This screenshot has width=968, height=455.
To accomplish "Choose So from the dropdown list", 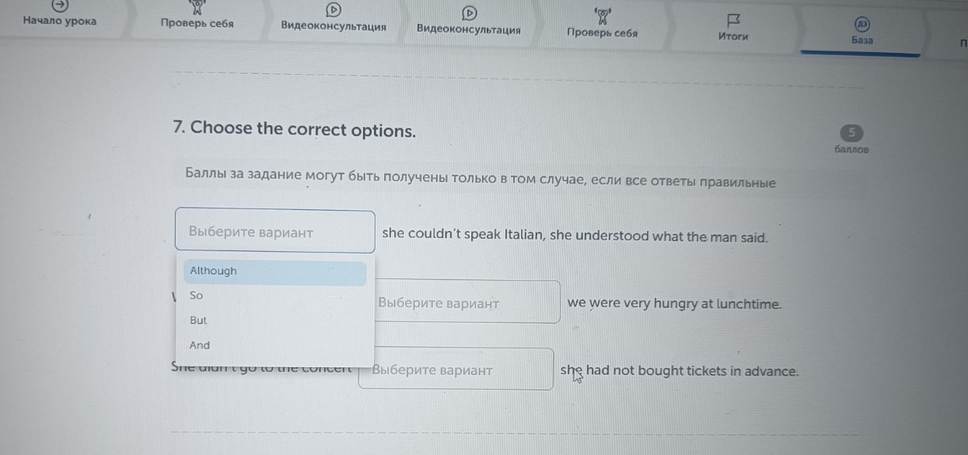I will [x=197, y=296].
